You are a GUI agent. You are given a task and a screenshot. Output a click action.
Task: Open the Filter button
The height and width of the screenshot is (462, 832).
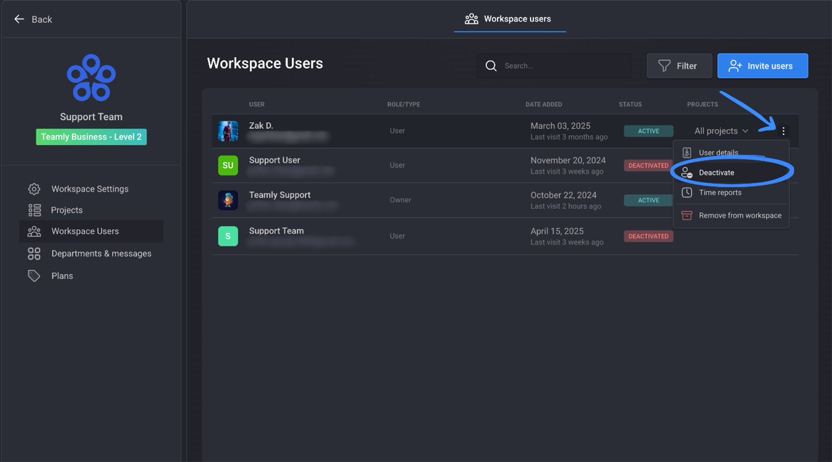tap(679, 66)
